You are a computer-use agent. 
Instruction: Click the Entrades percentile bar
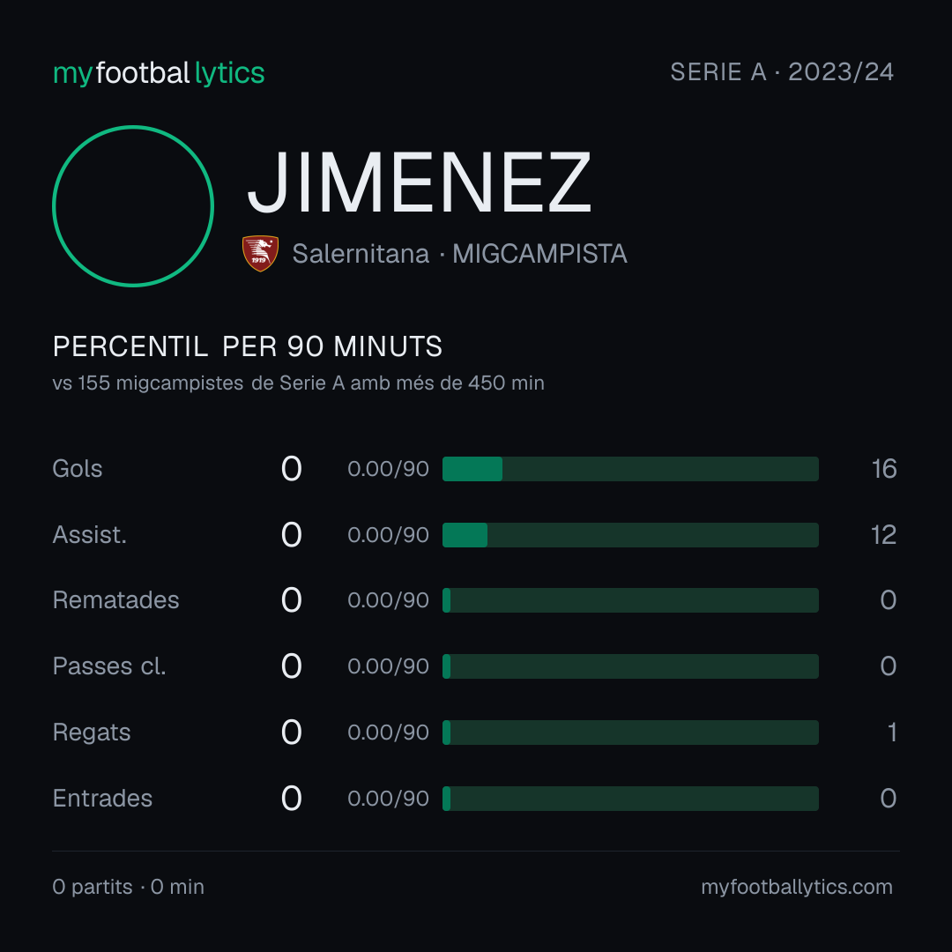(x=630, y=799)
